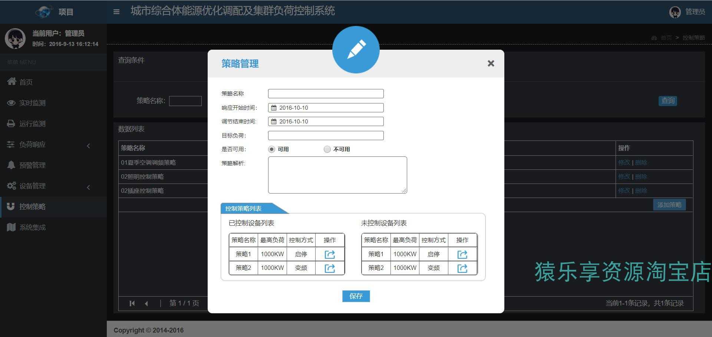Expand the 负荷响应 submenu chevron
The width and height of the screenshot is (712, 337).
pyautogui.click(x=88, y=146)
